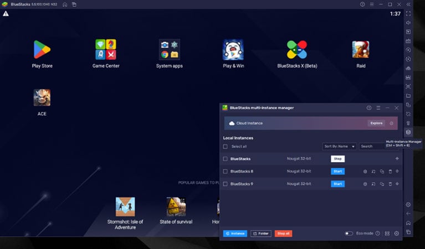This screenshot has width=425, height=249.
Task: Open hamburger menu in multi-instance manager
Action: pos(378,108)
